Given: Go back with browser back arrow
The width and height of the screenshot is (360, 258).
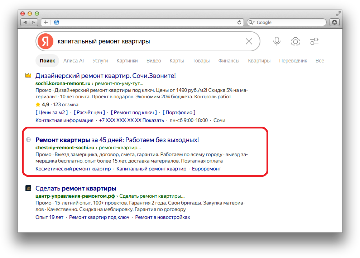Looking at the screenshot, I should [25, 22].
